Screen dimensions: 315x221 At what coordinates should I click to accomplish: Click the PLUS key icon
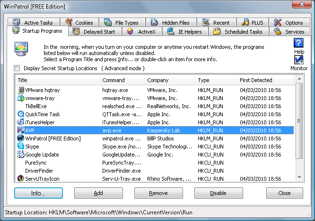[x=245, y=22]
